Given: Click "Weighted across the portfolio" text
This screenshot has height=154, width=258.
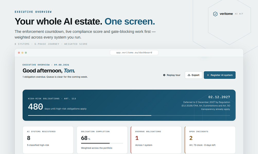Looking at the screenshot, I should [96, 148].
